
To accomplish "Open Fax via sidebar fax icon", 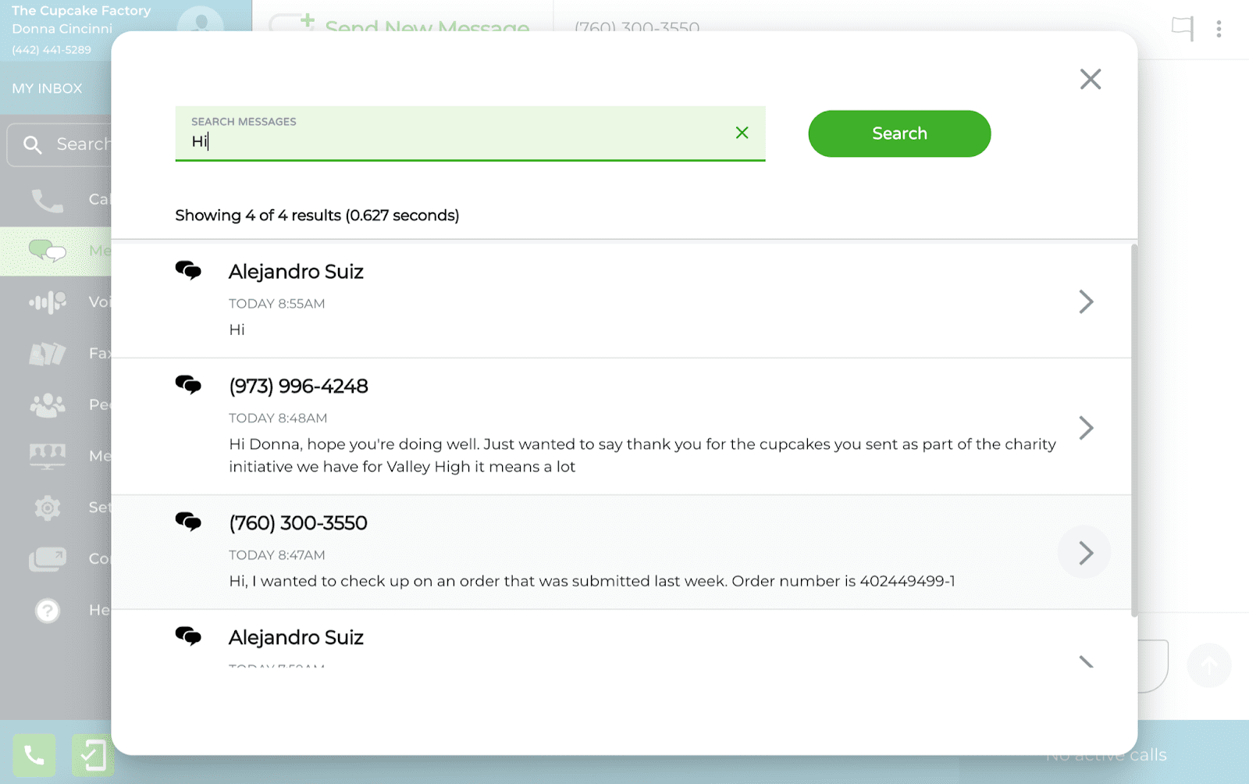I will click(47, 354).
